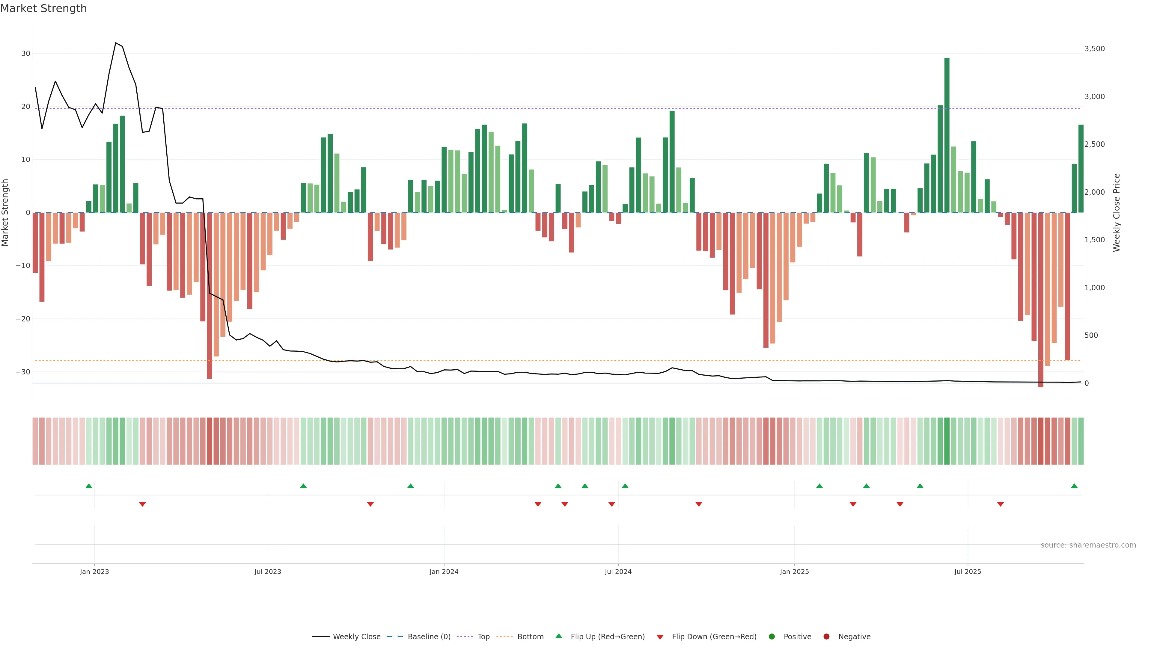This screenshot has height=647, width=1151.
Task: Click the Jul 2025 x-axis label
Action: (x=967, y=572)
